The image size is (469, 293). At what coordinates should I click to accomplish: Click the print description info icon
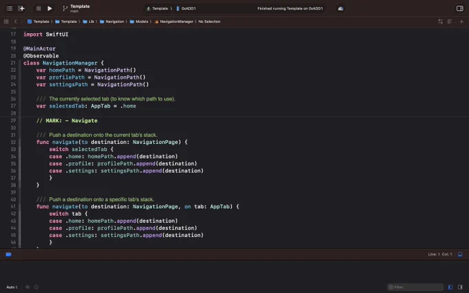coord(36,287)
